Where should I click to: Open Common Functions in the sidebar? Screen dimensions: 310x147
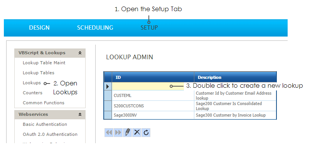point(44,103)
